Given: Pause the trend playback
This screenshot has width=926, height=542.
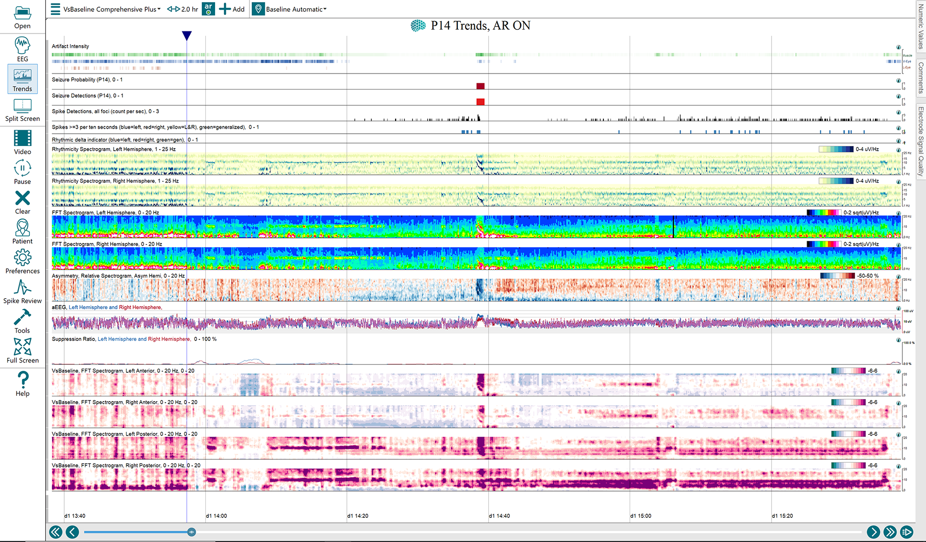Looking at the screenshot, I should pyautogui.click(x=22, y=172).
